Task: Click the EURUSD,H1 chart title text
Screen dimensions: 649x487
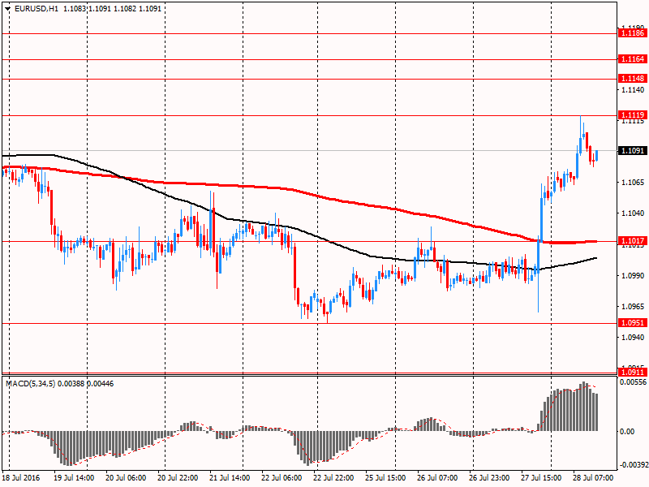Action: pos(37,9)
